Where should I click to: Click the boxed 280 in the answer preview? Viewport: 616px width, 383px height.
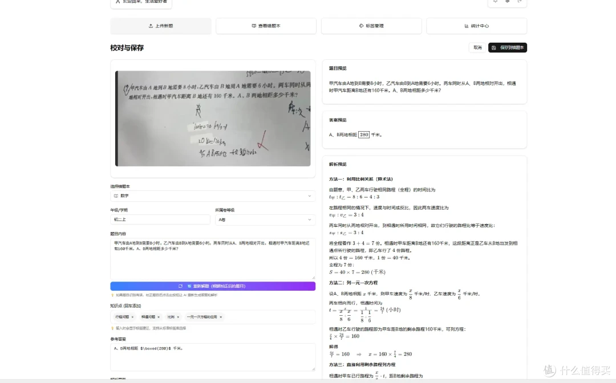tap(364, 135)
